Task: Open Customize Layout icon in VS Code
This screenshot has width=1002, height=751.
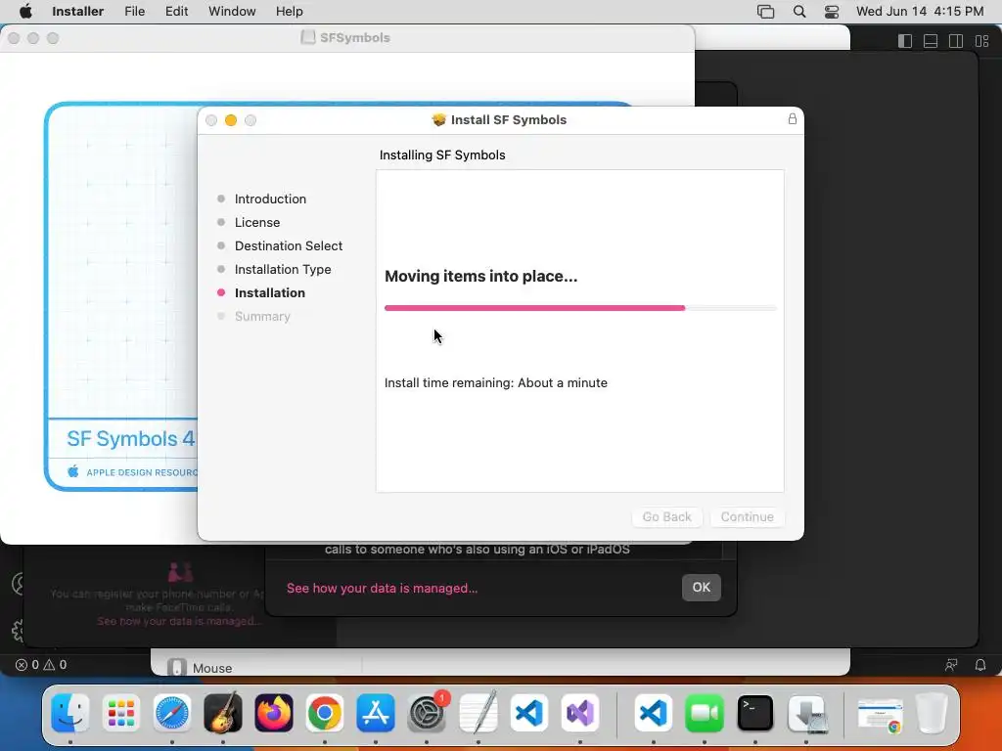Action: click(x=981, y=41)
